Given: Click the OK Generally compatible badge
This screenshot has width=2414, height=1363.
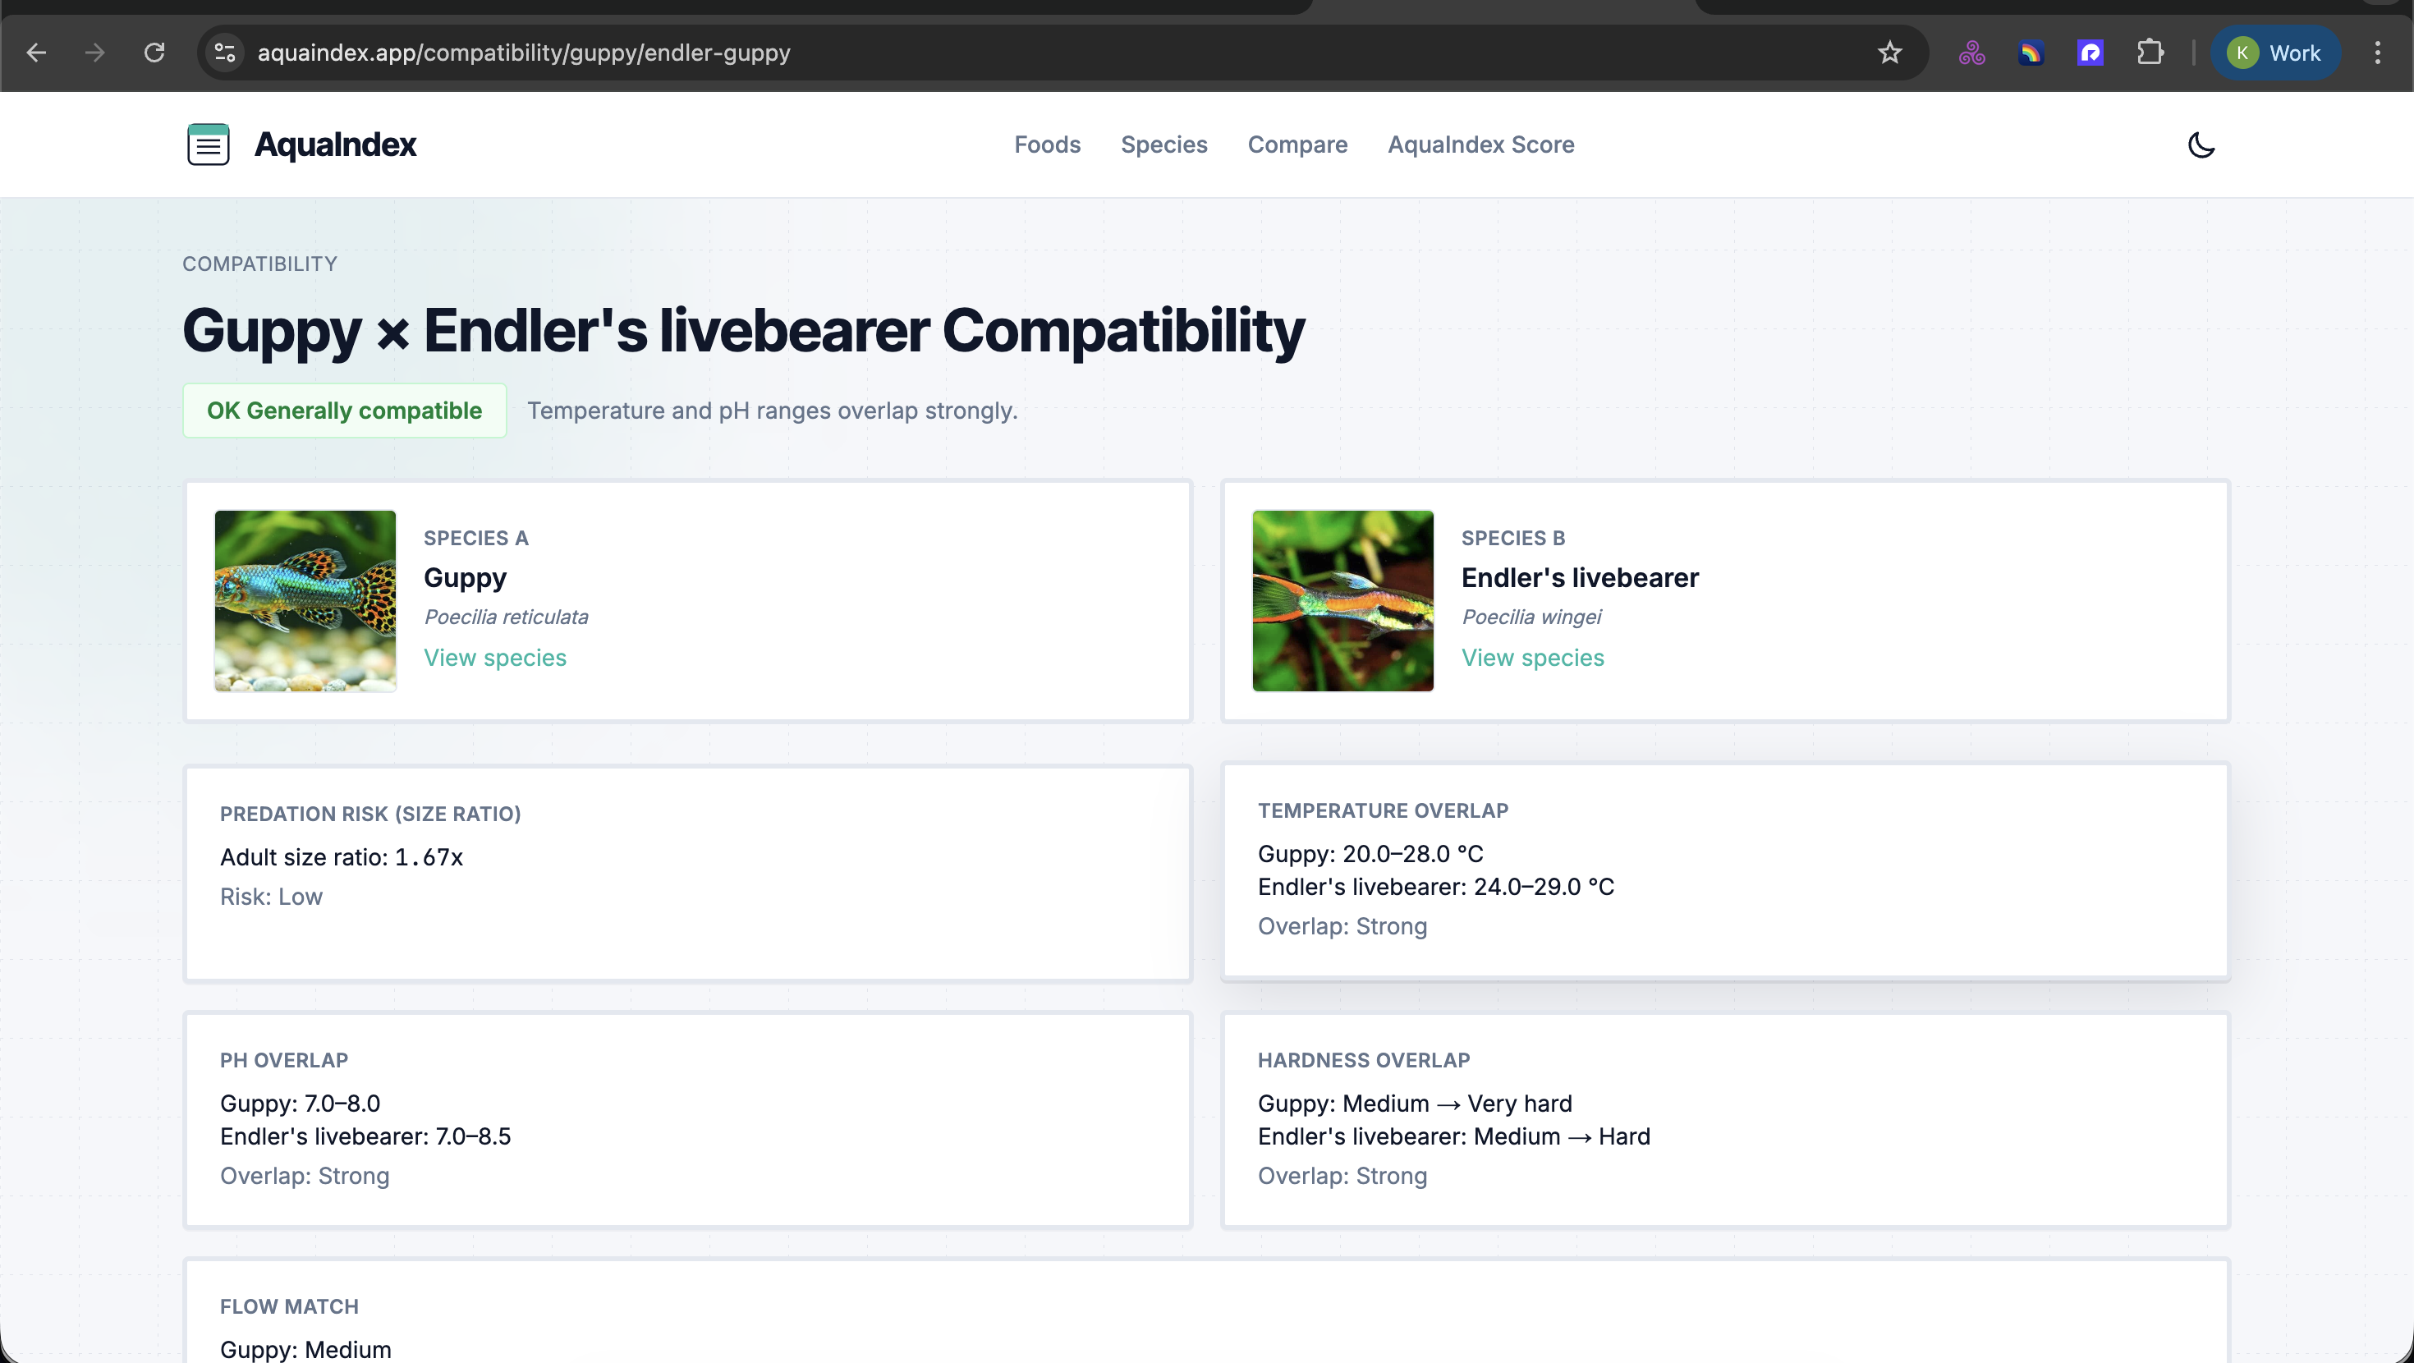Looking at the screenshot, I should click(x=344, y=410).
